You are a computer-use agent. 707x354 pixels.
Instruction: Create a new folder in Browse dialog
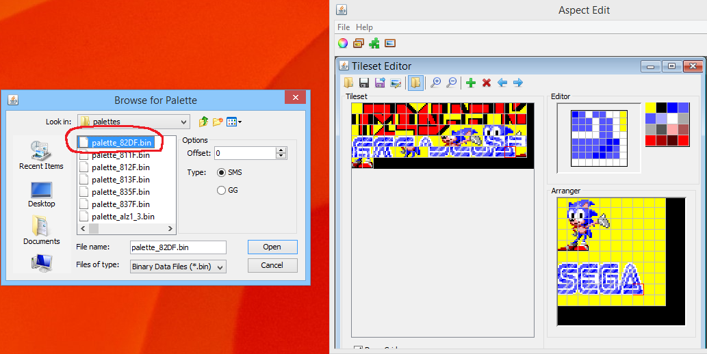[218, 121]
